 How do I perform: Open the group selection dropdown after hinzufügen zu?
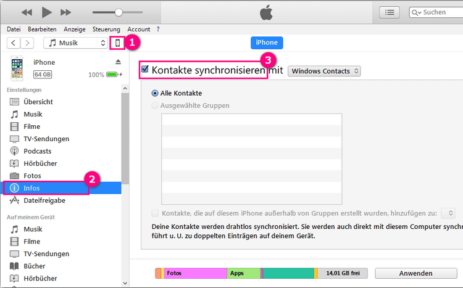pos(448,213)
